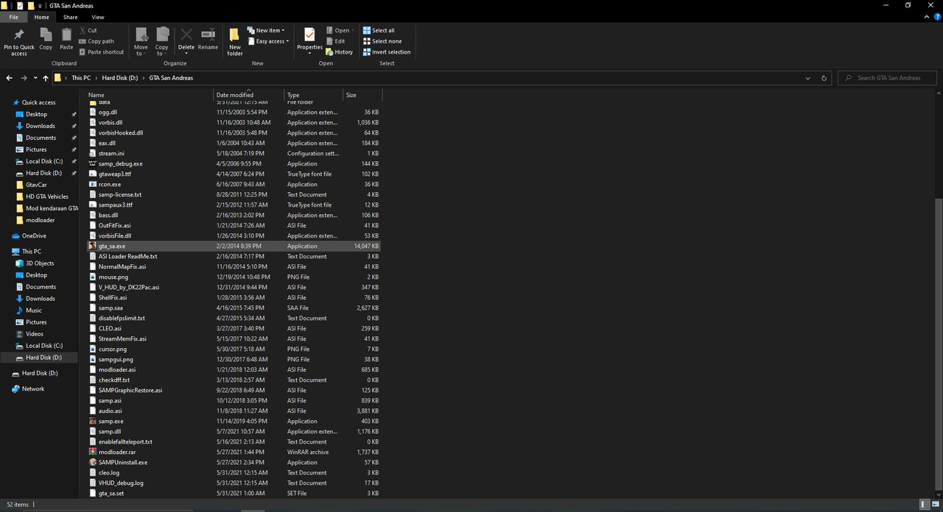
Task: Select the SAMPUninstall.exe icon
Action: (92, 463)
